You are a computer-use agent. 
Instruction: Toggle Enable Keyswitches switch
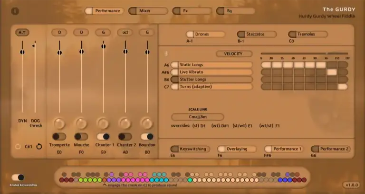click(x=18, y=177)
